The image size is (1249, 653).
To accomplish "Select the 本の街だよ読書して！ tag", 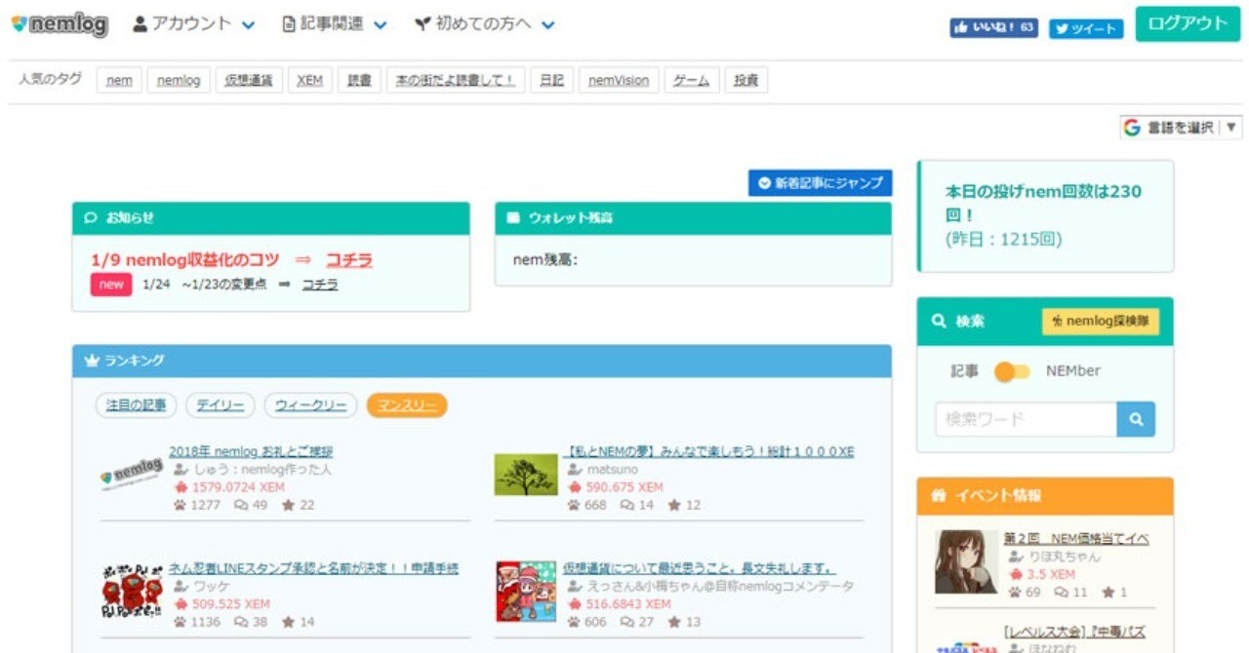I will (x=456, y=81).
